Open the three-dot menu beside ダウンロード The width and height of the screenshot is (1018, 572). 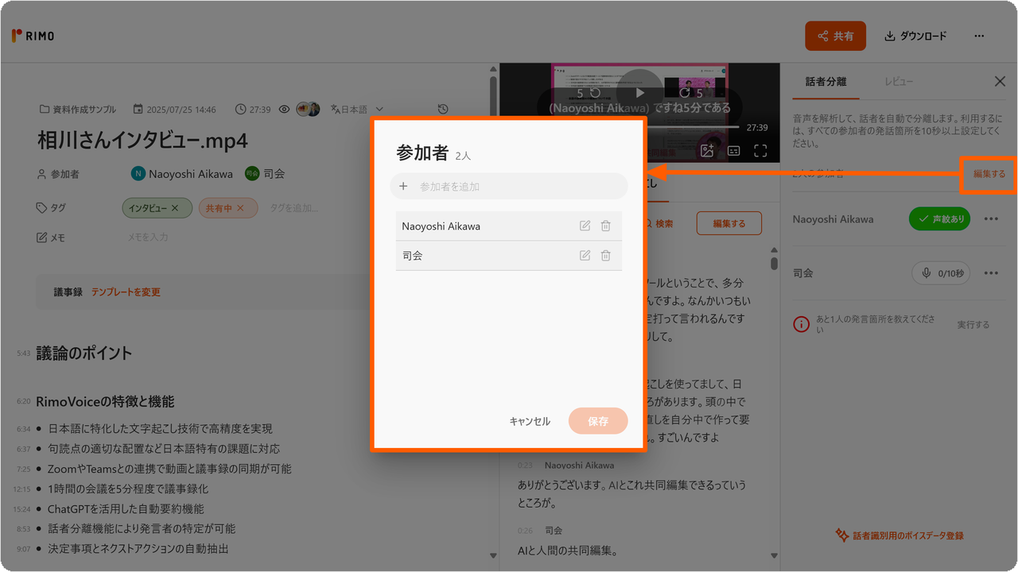(x=979, y=36)
